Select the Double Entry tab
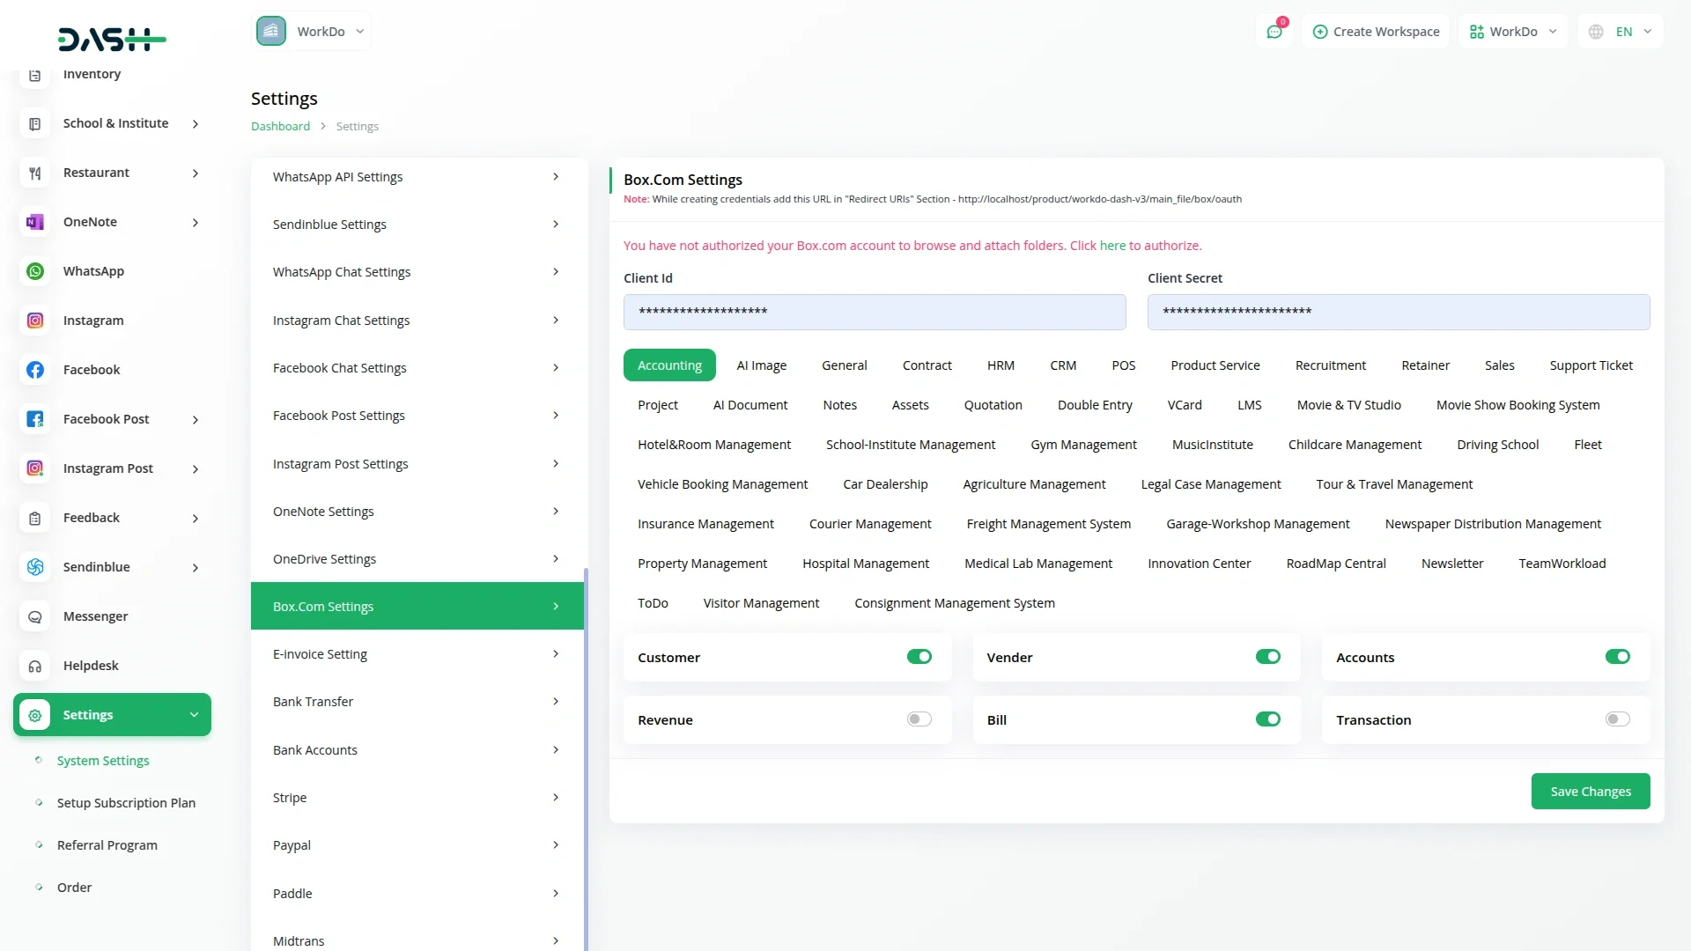Image resolution: width=1691 pixels, height=951 pixels. [1094, 405]
